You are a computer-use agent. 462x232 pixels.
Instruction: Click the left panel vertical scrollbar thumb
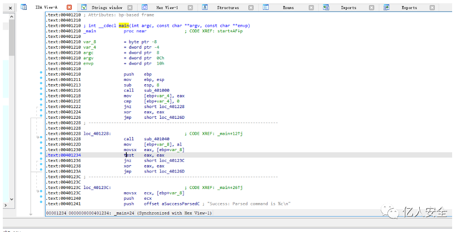(11, 38)
